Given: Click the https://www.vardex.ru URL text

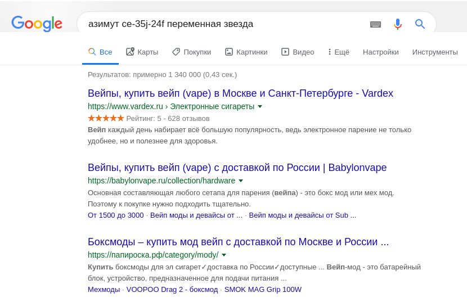Looking at the screenshot, I should coord(125,106).
